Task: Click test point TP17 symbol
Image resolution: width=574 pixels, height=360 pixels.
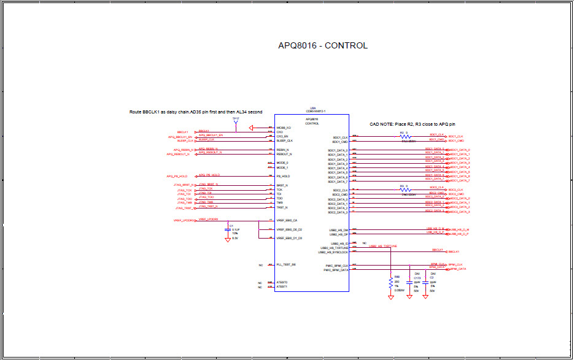Action: point(235,121)
